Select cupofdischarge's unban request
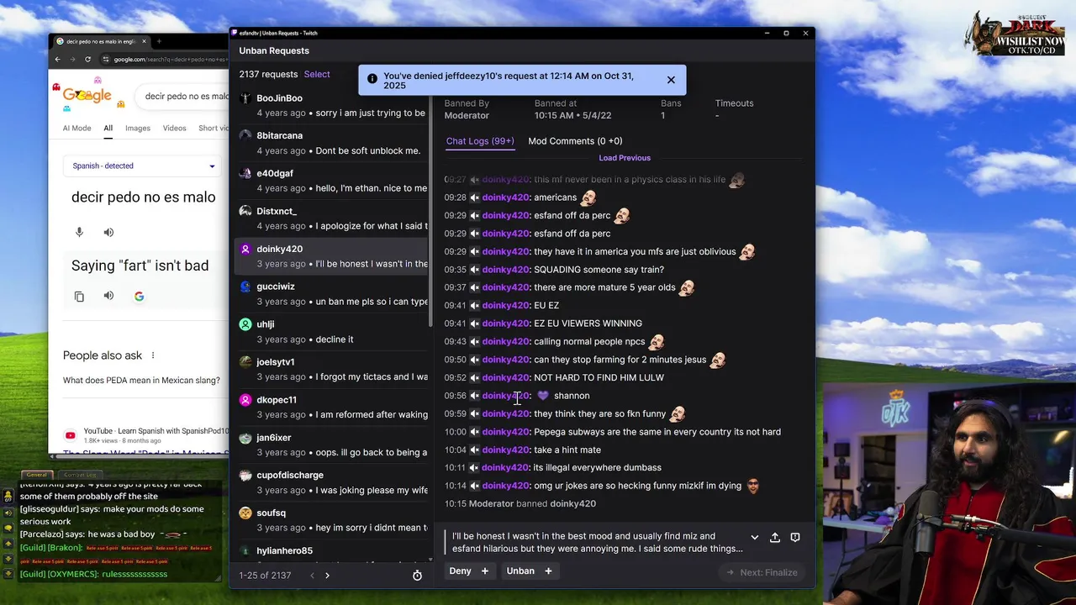The height and width of the screenshot is (605, 1076). click(x=332, y=483)
